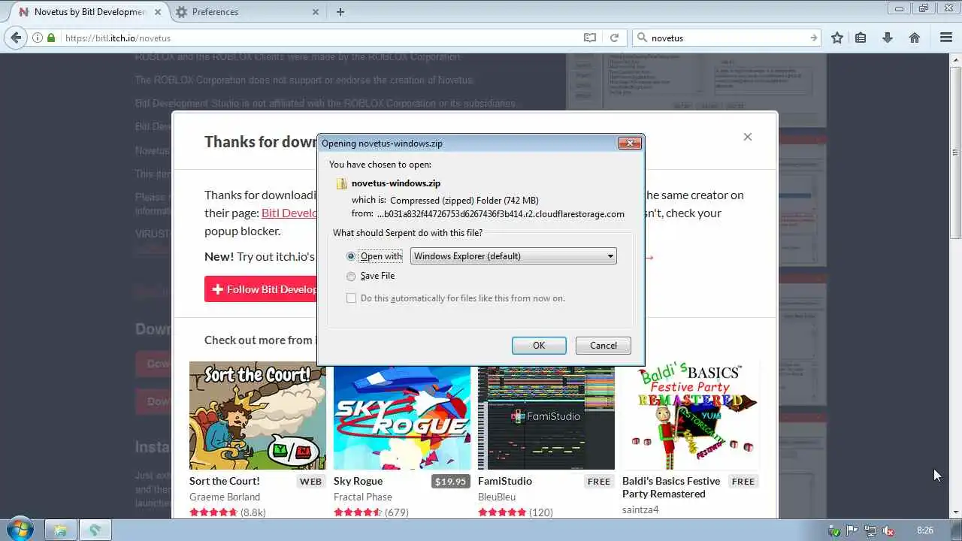Open the Bitl Development creator link

[289, 213]
